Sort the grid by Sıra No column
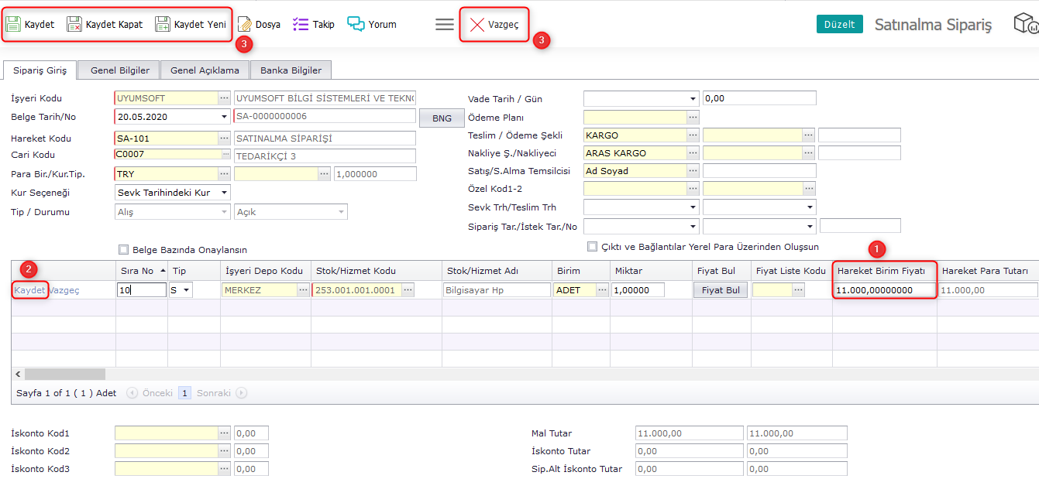 point(142,271)
